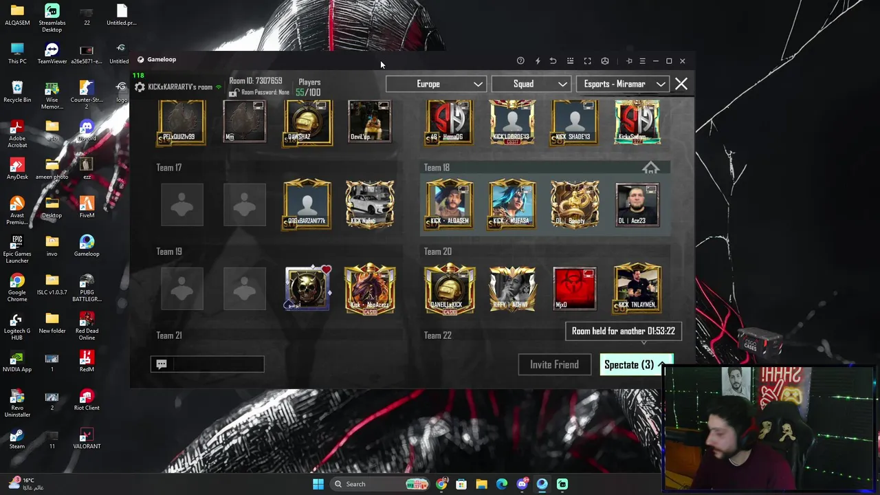This screenshot has width=880, height=495.
Task: Toggle Gameloop fullscreen icon
Action: 587,61
